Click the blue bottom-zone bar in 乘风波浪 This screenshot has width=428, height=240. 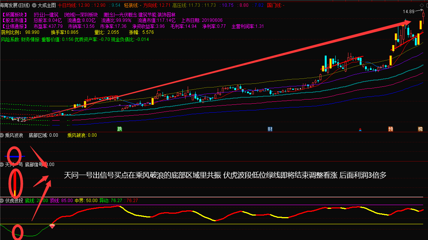pyautogui.click(x=15, y=156)
